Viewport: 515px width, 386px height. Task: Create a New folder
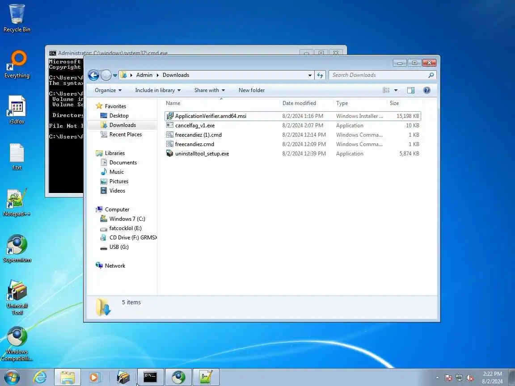tap(252, 90)
